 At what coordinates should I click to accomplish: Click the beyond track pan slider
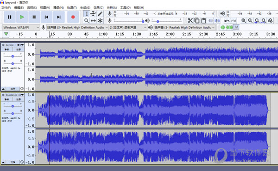(13, 63)
